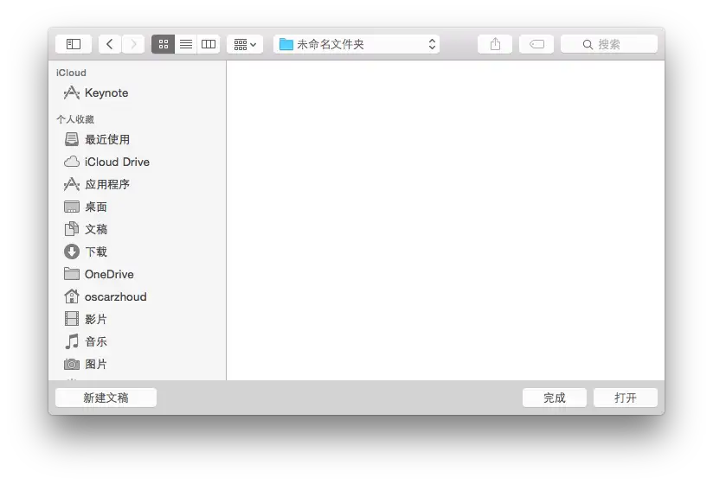The width and height of the screenshot is (713, 484).
Task: Click the OneDrive folder icon
Action: click(72, 274)
